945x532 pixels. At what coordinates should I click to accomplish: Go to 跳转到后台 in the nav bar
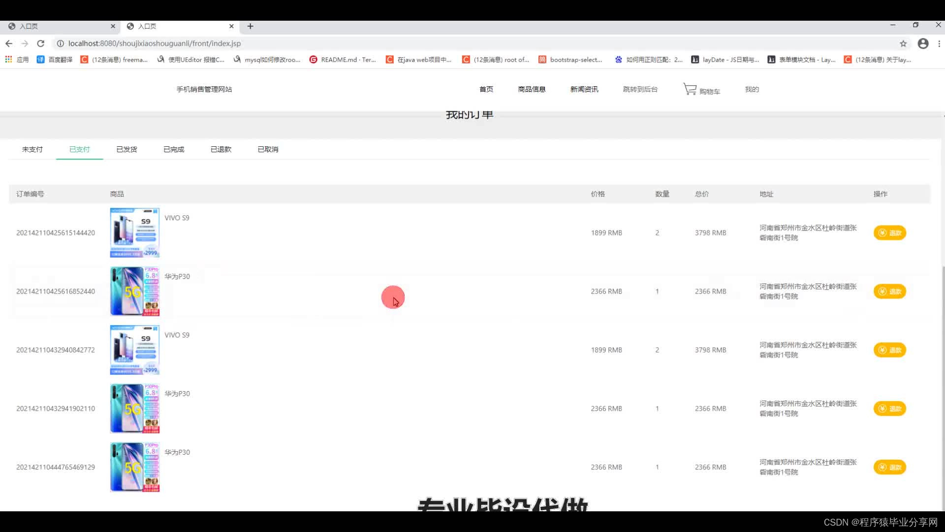point(640,89)
